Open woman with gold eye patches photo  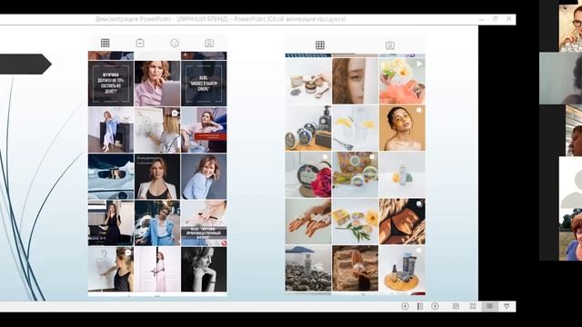(x=402, y=128)
